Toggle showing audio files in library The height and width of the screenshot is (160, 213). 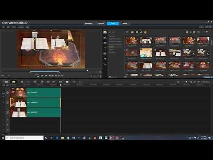141,32
